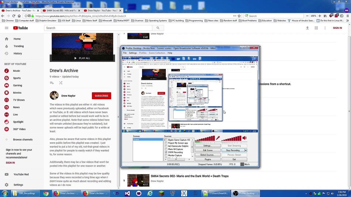This screenshot has width=351, height=197.
Task: Open Gaming in the YouTube sidebar
Action: (18, 85)
